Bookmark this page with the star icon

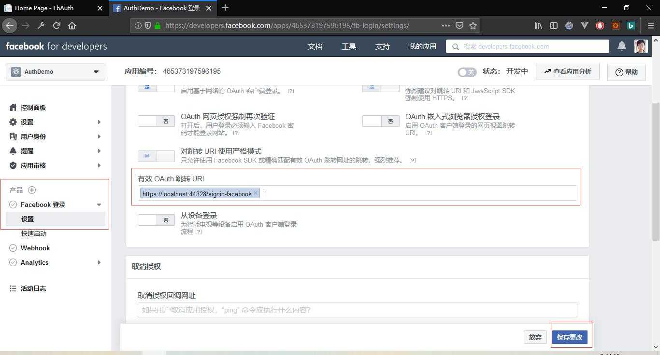[473, 26]
